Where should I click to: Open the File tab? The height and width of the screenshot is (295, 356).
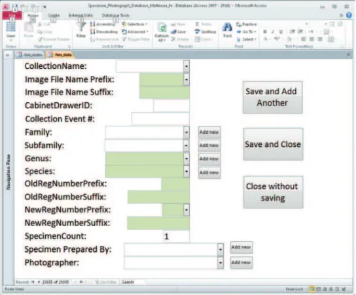12,16
